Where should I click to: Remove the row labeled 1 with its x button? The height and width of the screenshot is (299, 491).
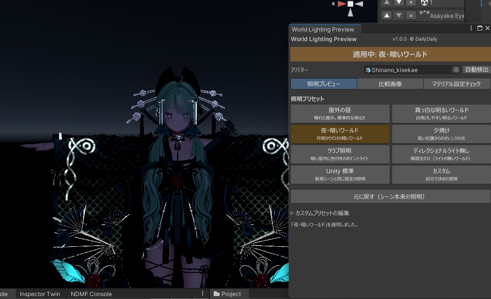(x=411, y=2)
